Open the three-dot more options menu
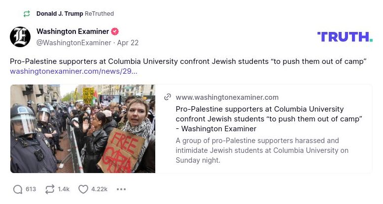The image size is (383, 204). pyautogui.click(x=121, y=189)
